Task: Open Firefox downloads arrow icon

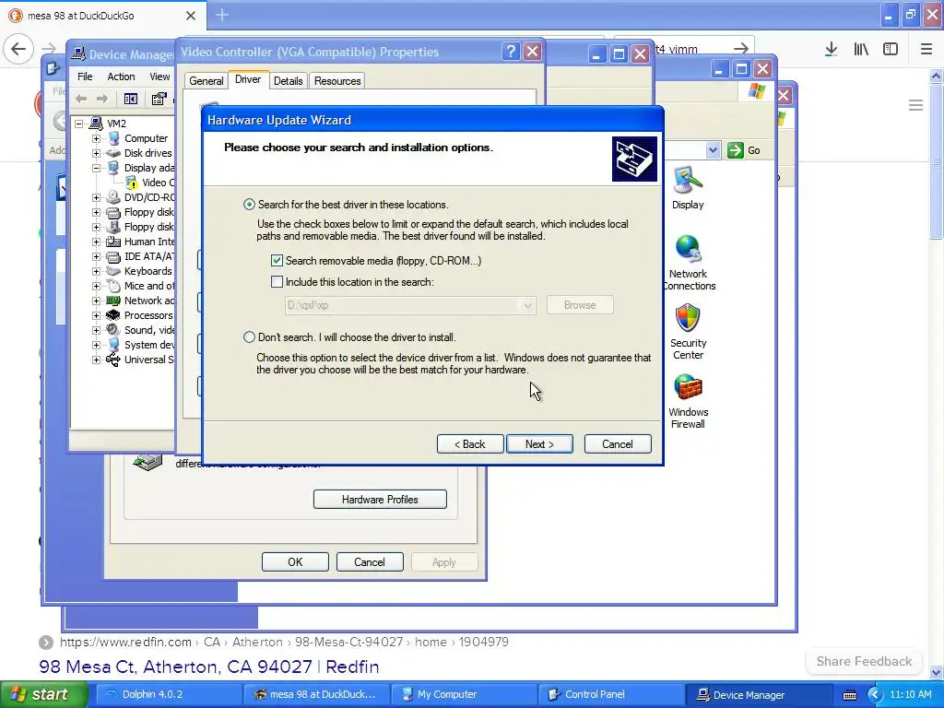Action: point(832,49)
